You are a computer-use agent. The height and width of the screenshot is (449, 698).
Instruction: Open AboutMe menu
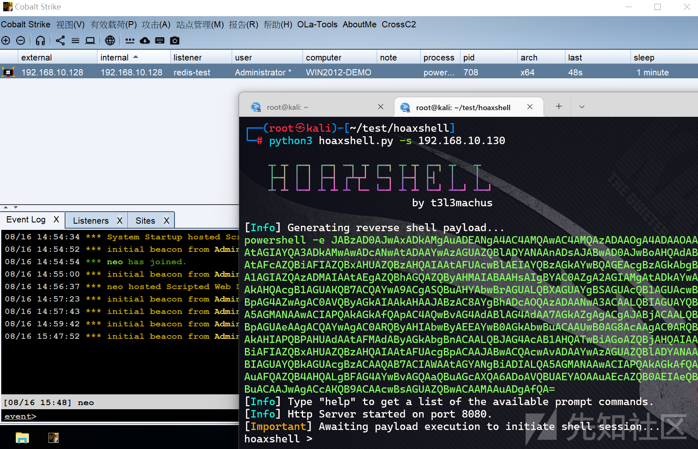(x=359, y=24)
